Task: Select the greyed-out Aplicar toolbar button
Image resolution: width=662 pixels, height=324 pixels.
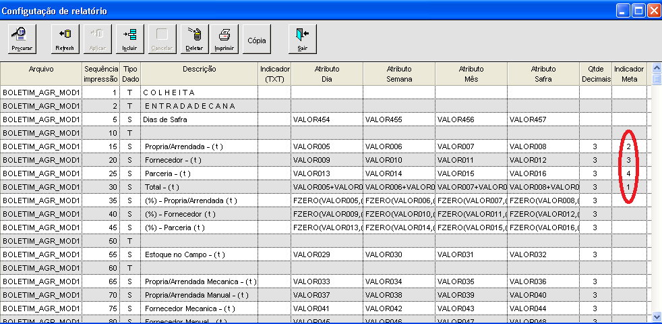Action: pyautogui.click(x=98, y=39)
